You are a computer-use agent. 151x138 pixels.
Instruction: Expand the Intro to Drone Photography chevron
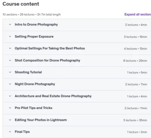click(10, 25)
